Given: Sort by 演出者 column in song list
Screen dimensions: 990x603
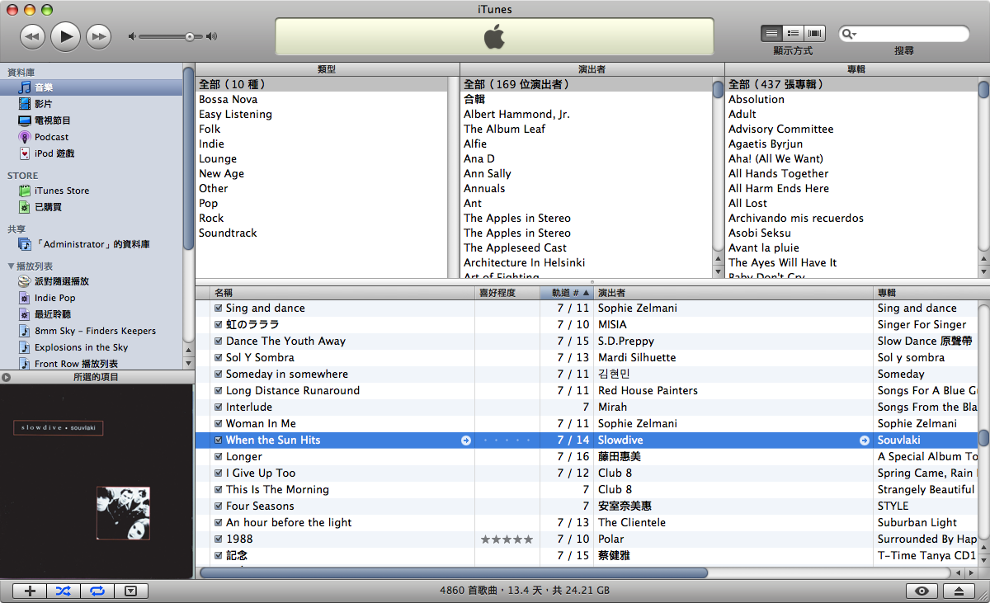Looking at the screenshot, I should [733, 293].
